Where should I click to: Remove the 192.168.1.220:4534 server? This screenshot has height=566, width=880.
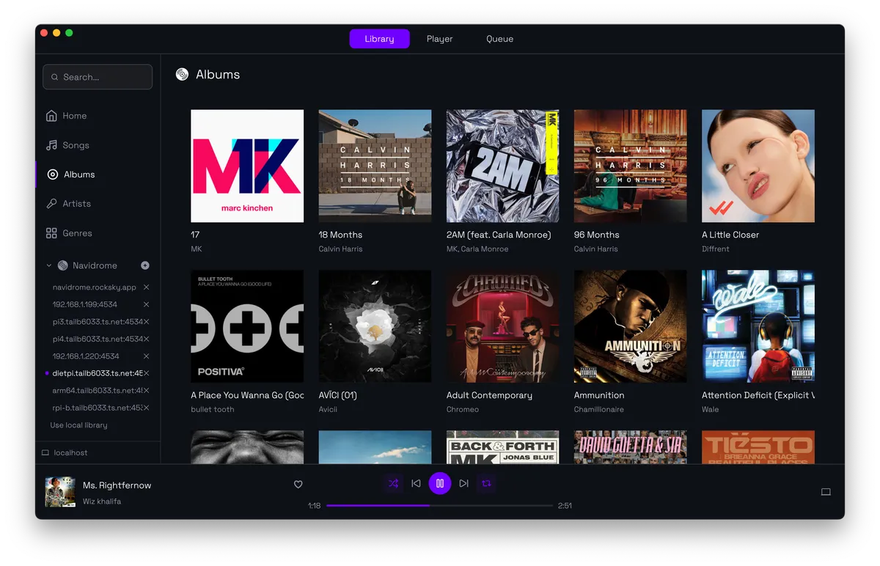146,356
